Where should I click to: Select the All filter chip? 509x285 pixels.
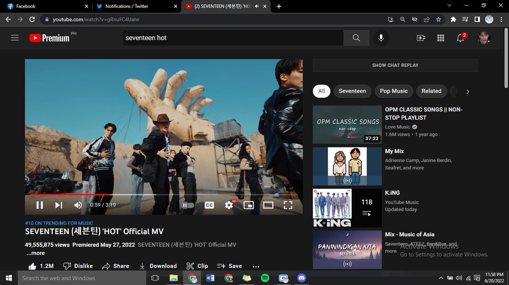[322, 91]
